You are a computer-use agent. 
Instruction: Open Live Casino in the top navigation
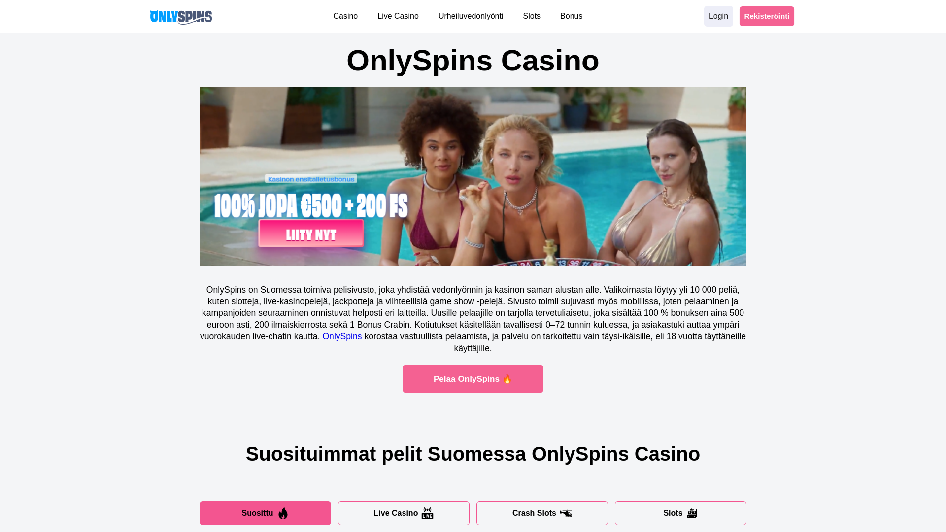click(398, 16)
